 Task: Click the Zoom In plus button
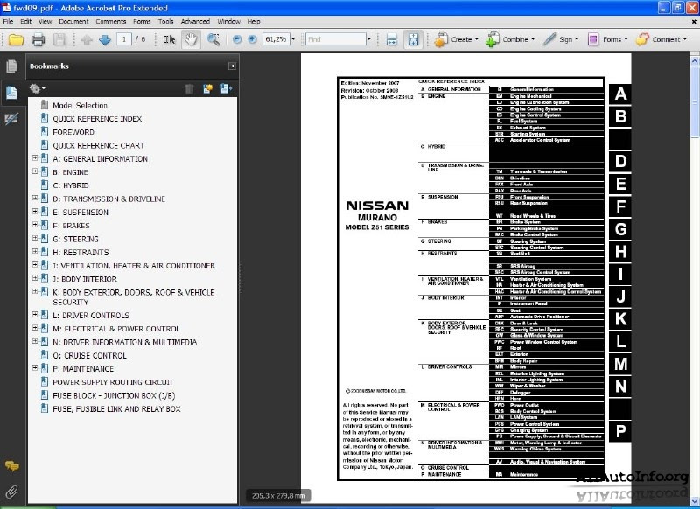coord(252,39)
